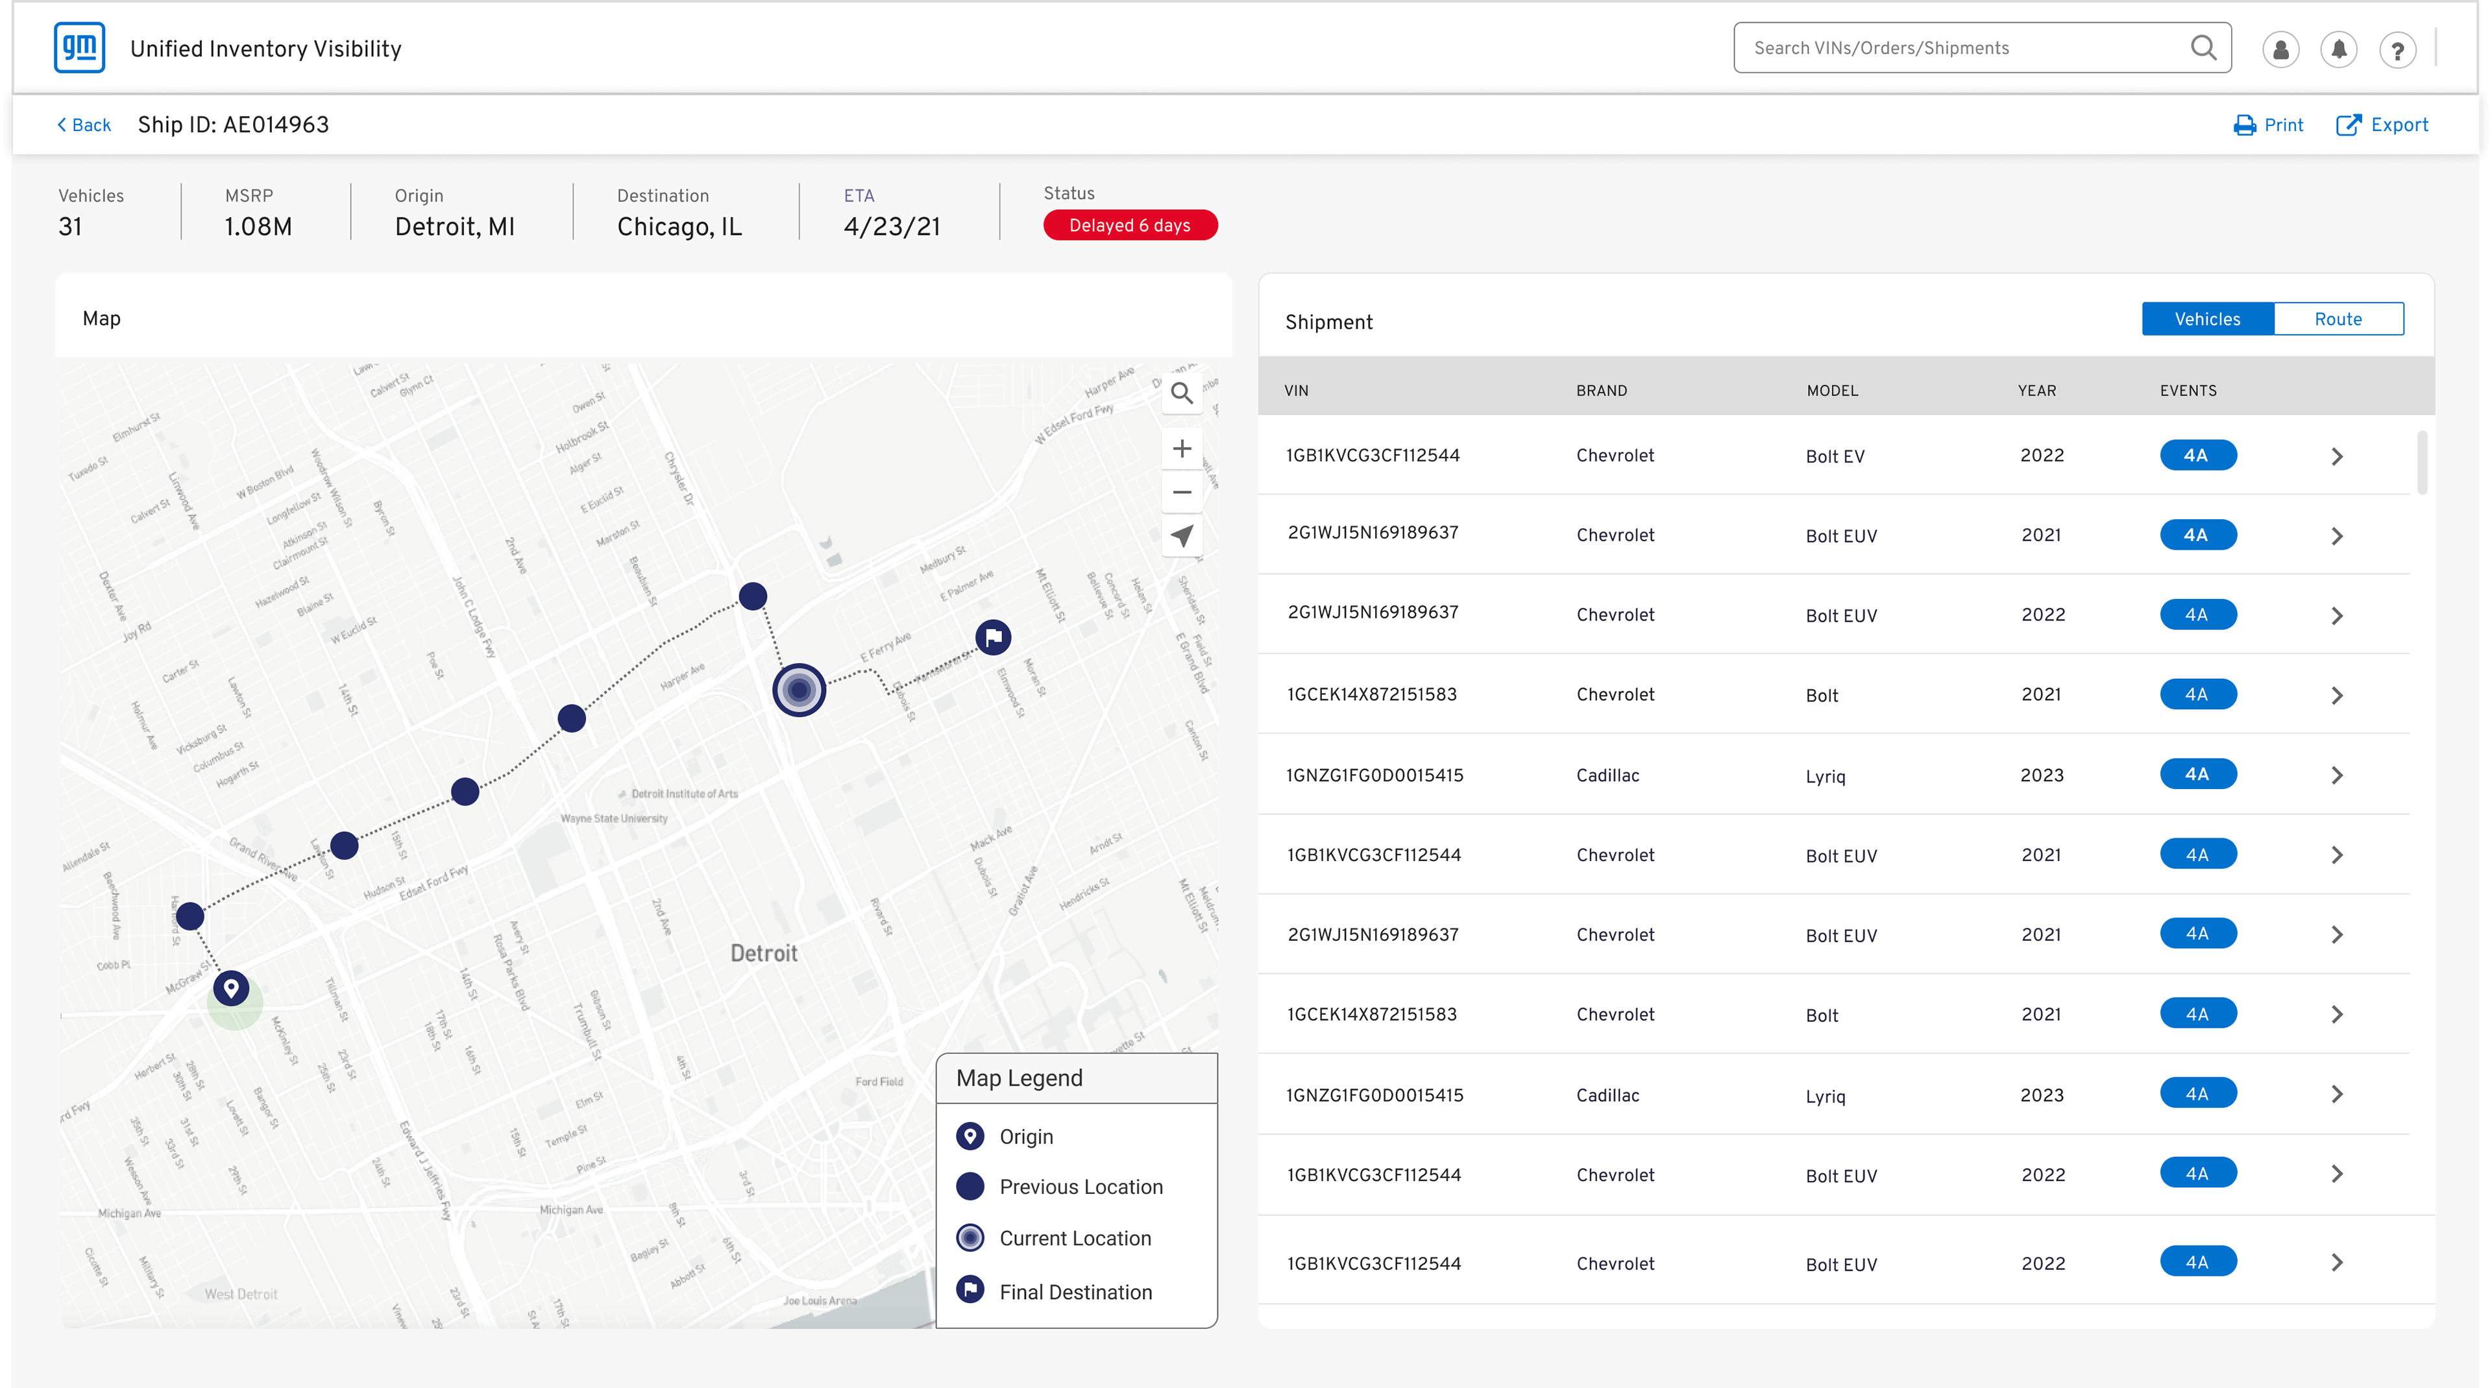Click the help question mark icon
The width and height of the screenshot is (2492, 1388).
2397,49
